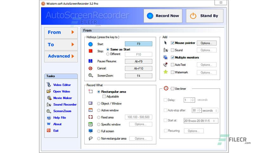265x153 pixels.
Task: Click the Open Video folder icon
Action: (x=49, y=91)
